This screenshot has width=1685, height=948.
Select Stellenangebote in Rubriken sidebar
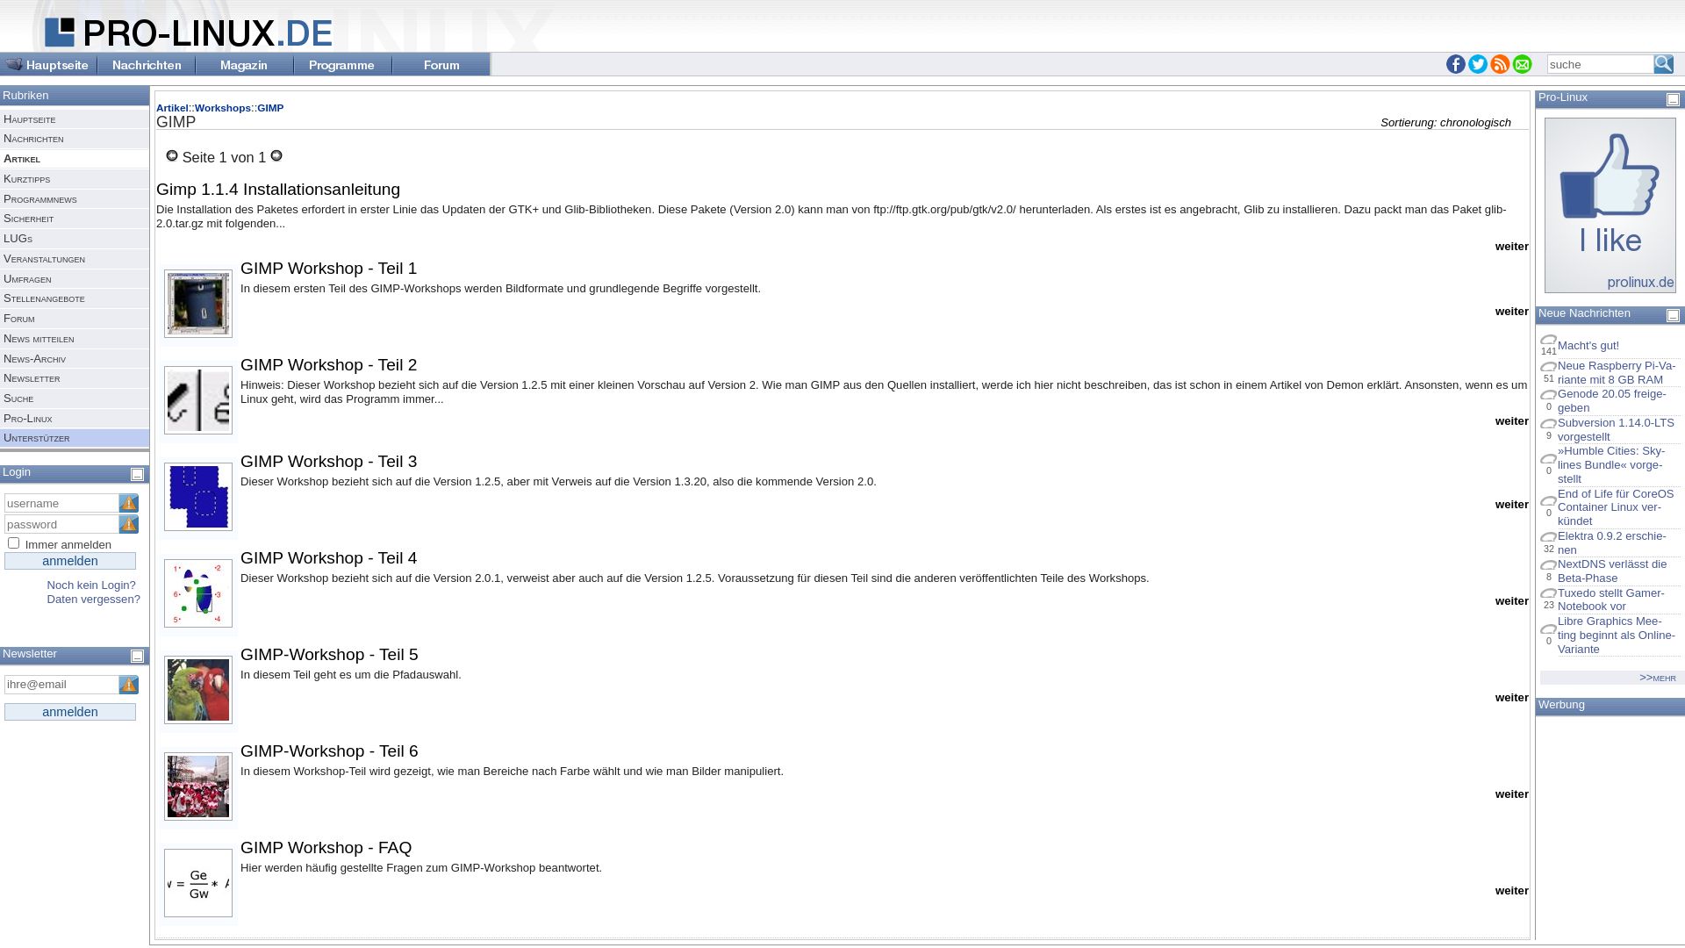[75, 298]
